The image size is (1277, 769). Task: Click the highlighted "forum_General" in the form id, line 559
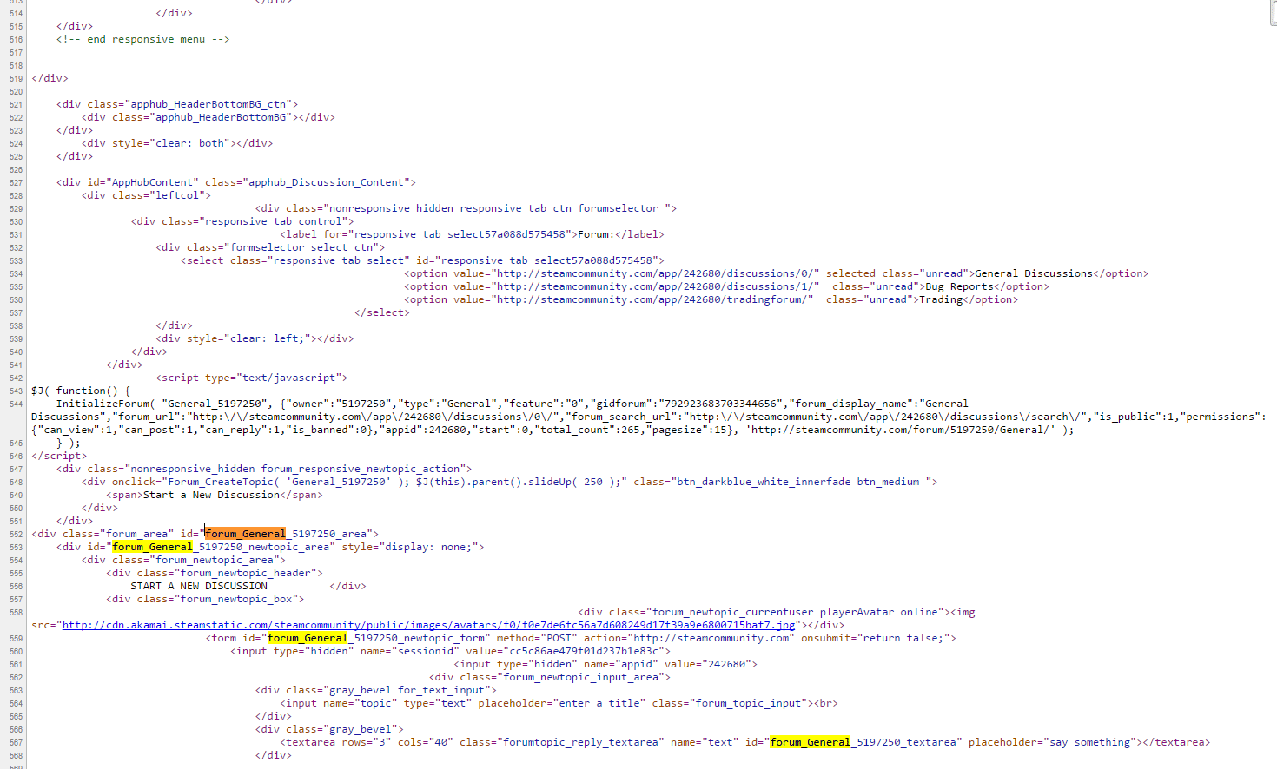click(x=308, y=638)
